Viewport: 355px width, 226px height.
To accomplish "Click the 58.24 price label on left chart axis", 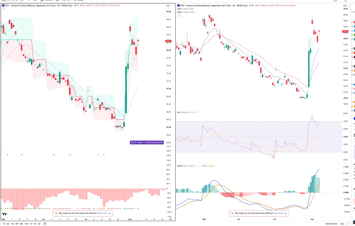I will tap(169, 41).
